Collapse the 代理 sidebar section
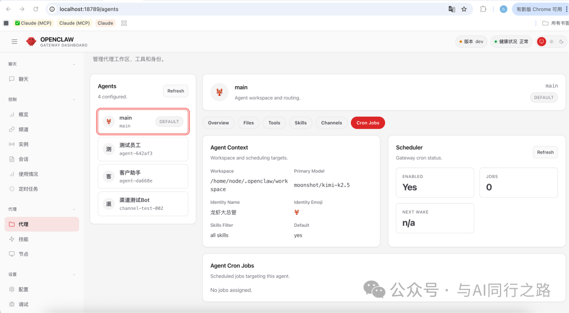Viewport: 569px width, 313px height. (74, 209)
